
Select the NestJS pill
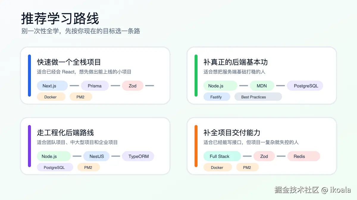[96, 156]
